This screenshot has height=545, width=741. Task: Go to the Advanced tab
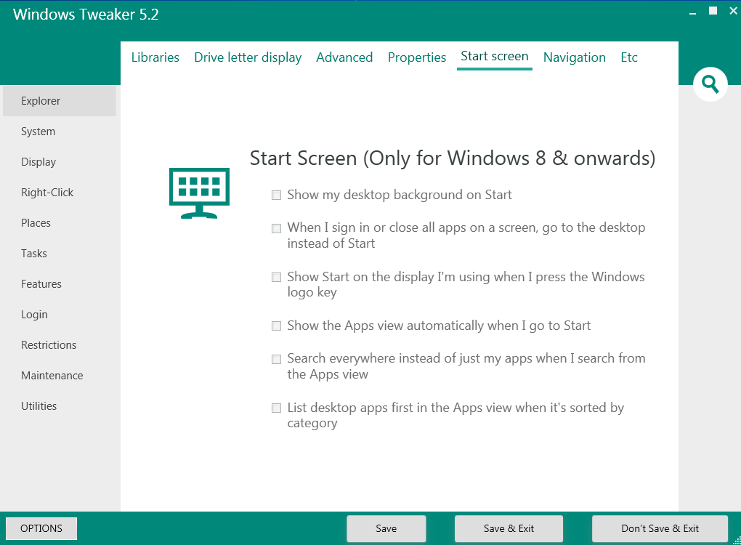click(x=344, y=57)
